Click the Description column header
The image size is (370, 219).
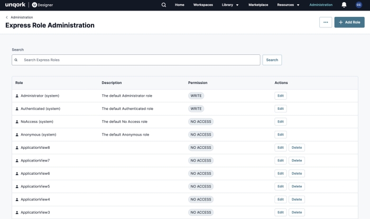click(x=112, y=83)
